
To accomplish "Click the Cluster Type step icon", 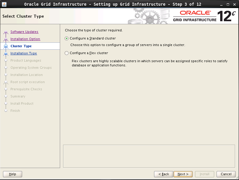I will point(6,46).
